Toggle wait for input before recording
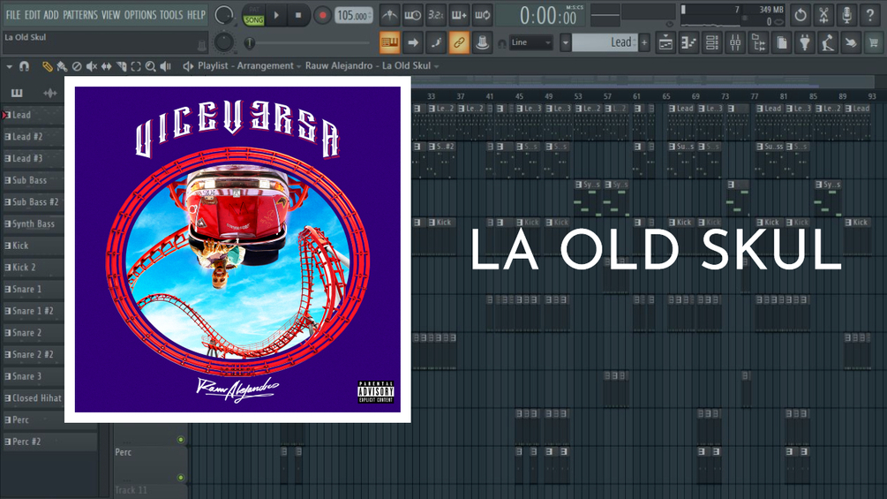Screen dimensions: 887x499 [x=412, y=15]
